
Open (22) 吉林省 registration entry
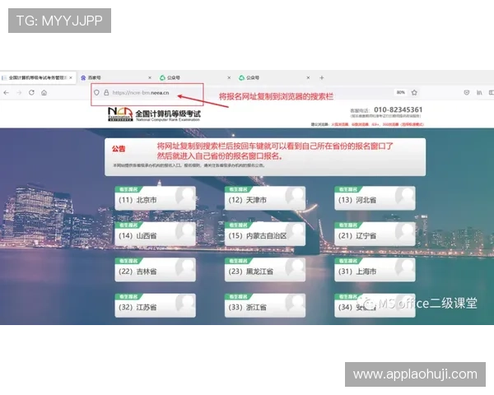pos(155,270)
